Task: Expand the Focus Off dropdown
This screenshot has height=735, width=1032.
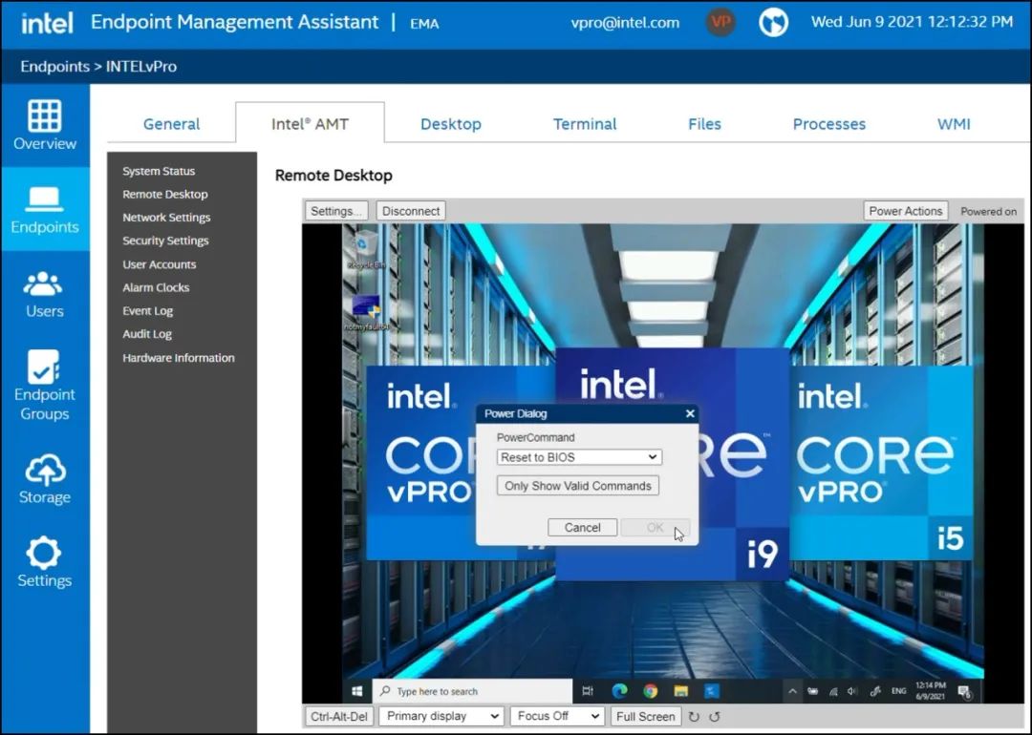Action: (x=557, y=716)
